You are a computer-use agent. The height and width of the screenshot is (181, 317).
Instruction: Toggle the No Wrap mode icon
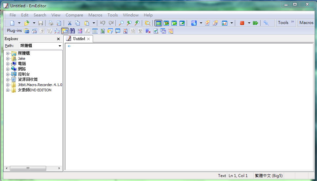[x=158, y=23]
